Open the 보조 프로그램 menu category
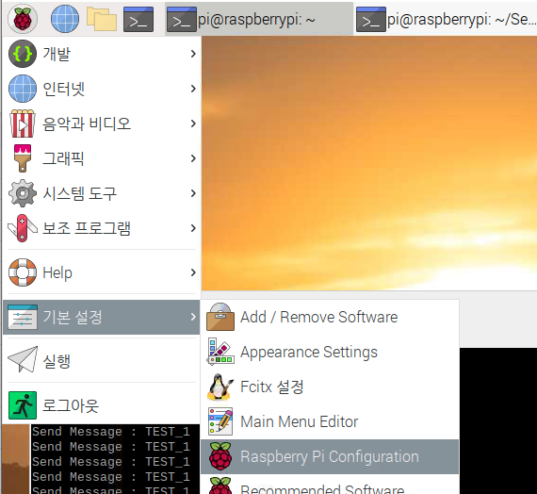 (x=102, y=228)
